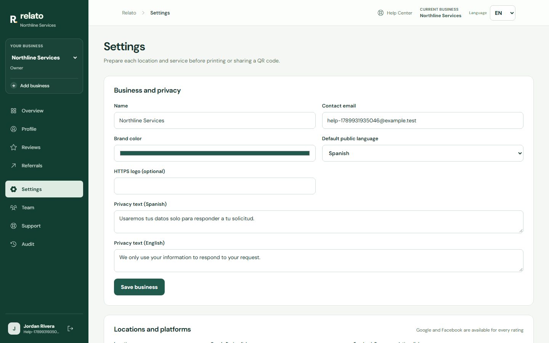549x343 pixels.
Task: Open the EN language dropdown
Action: [502, 13]
